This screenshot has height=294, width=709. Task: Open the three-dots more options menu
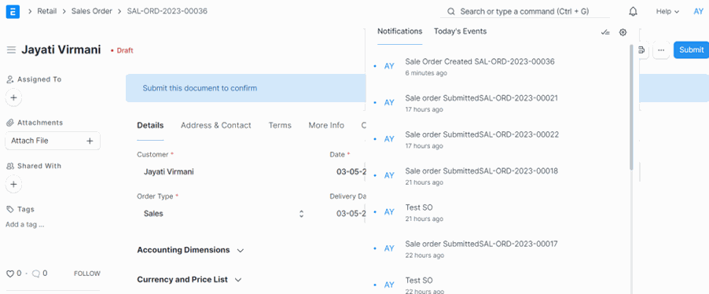pos(661,50)
